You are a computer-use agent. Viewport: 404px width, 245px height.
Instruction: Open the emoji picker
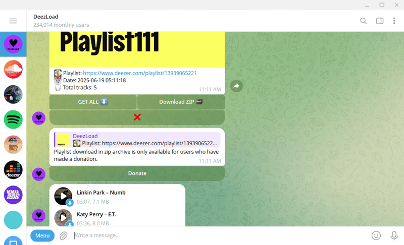[x=376, y=235]
